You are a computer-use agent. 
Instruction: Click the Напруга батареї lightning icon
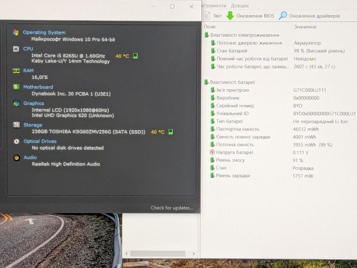212,152
